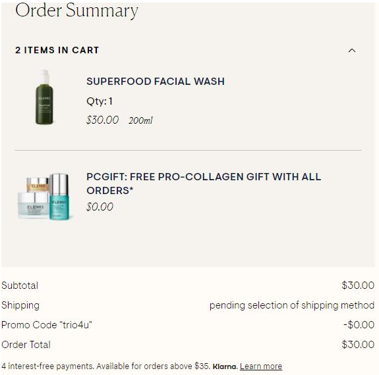Viewport: 379px width, 375px height.
Task: Click the Klarna Learn more link
Action: click(261, 366)
